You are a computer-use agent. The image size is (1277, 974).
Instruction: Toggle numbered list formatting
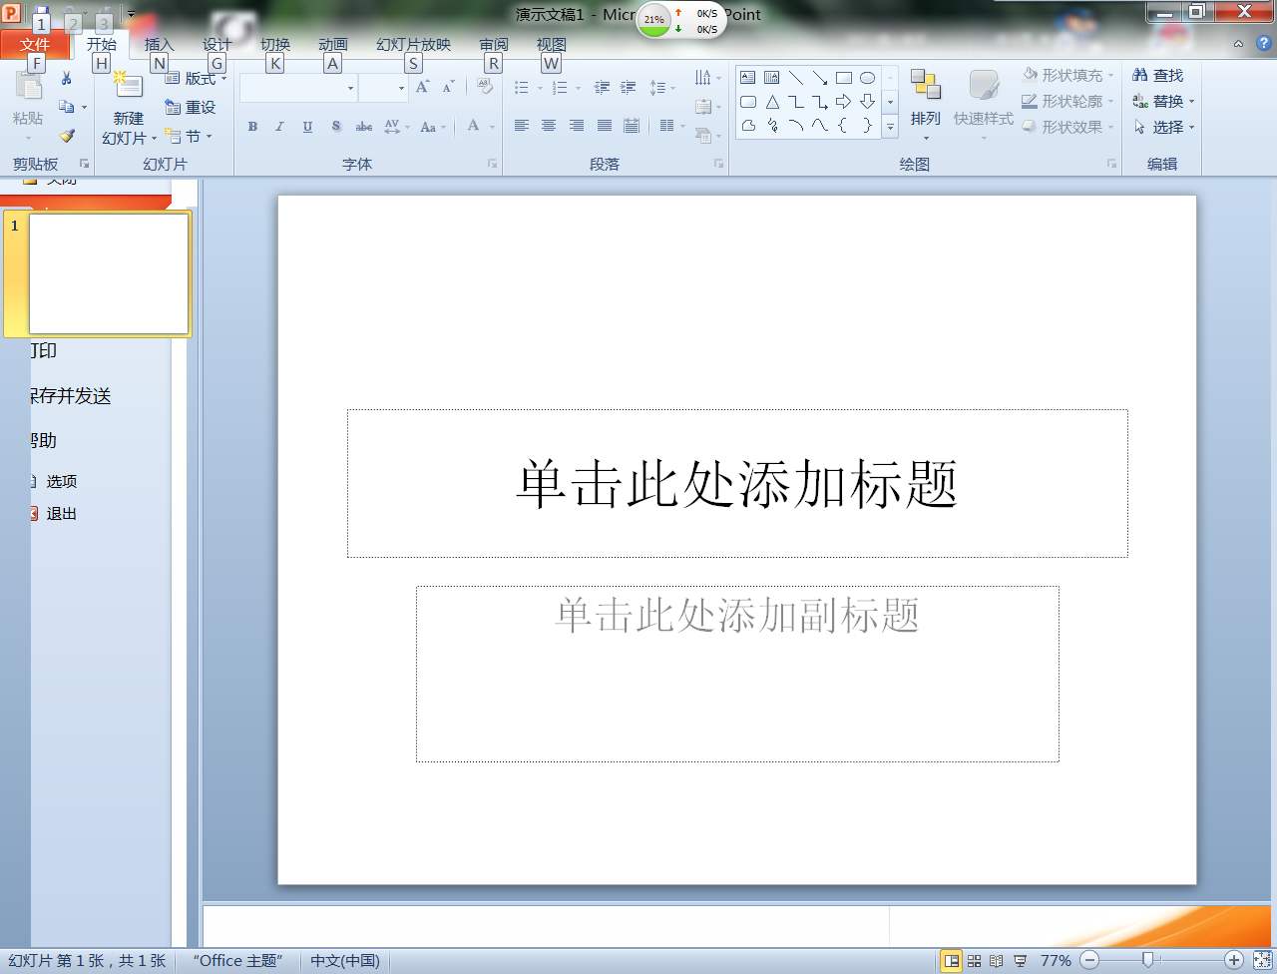click(x=562, y=88)
